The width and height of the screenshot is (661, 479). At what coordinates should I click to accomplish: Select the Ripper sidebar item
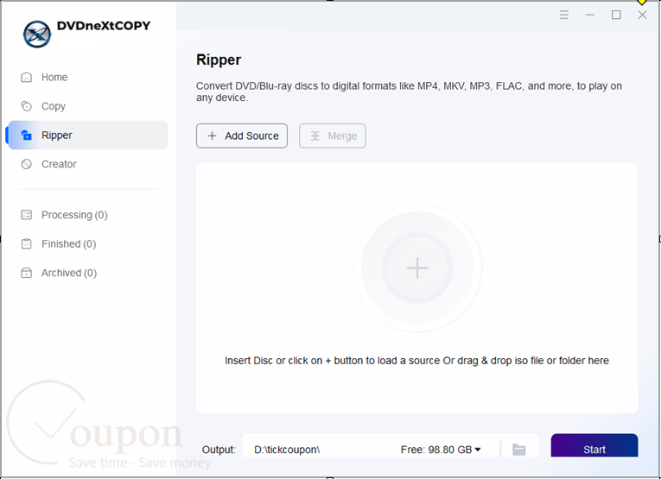(x=87, y=136)
